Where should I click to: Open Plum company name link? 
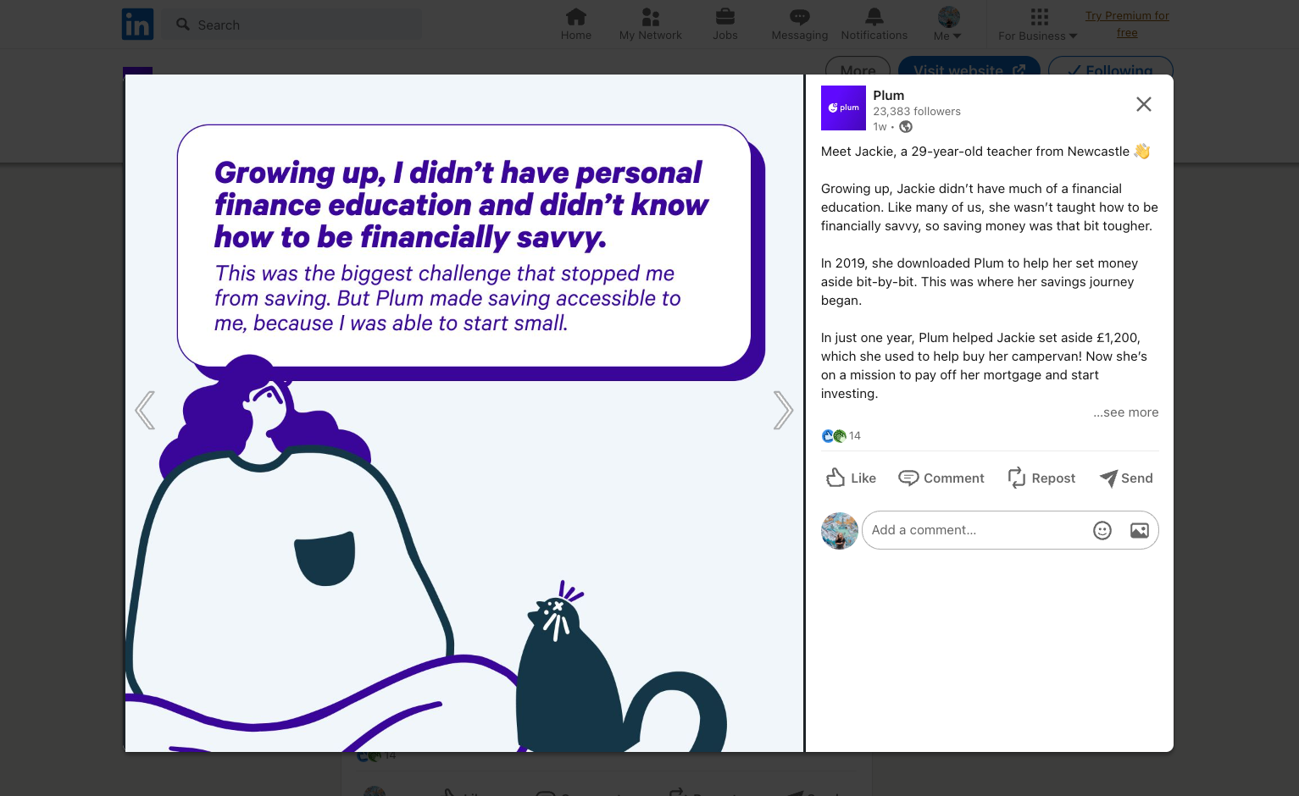(x=889, y=96)
